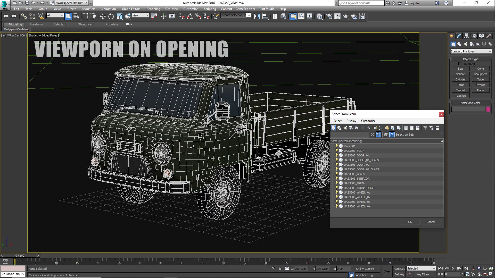Switch to the Object Paint ribbon tab
Image resolution: width=495 pixels, height=278 pixels.
click(86, 24)
